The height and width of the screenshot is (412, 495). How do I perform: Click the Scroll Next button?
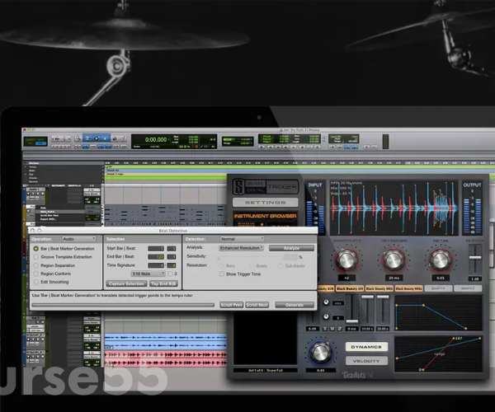click(257, 305)
